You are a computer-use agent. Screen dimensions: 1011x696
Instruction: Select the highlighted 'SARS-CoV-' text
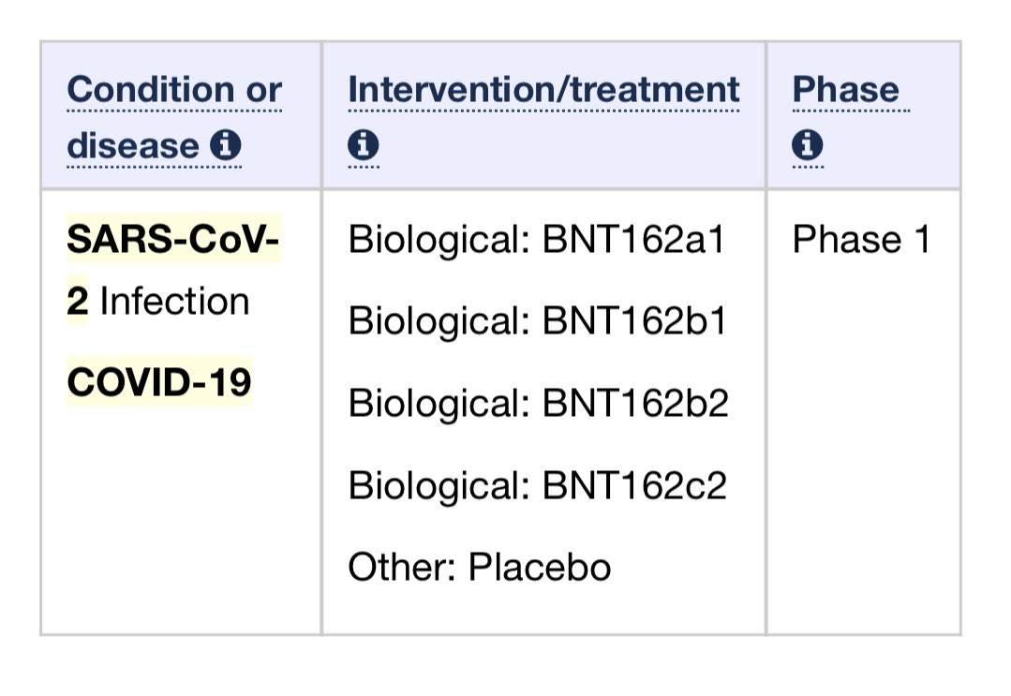pos(173,239)
